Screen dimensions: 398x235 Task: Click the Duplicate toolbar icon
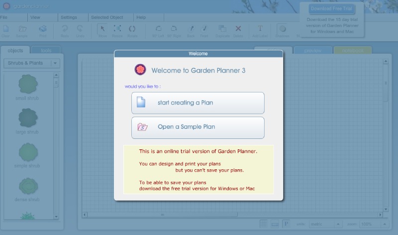pos(222,29)
